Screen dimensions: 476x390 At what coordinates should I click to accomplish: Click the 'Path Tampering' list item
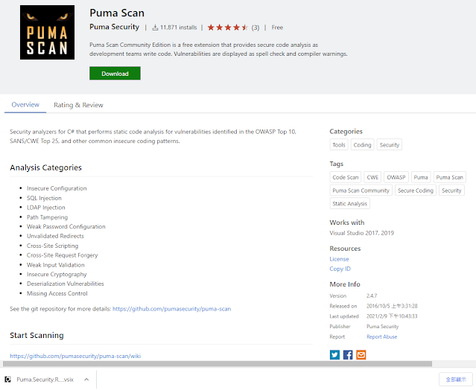(47, 217)
